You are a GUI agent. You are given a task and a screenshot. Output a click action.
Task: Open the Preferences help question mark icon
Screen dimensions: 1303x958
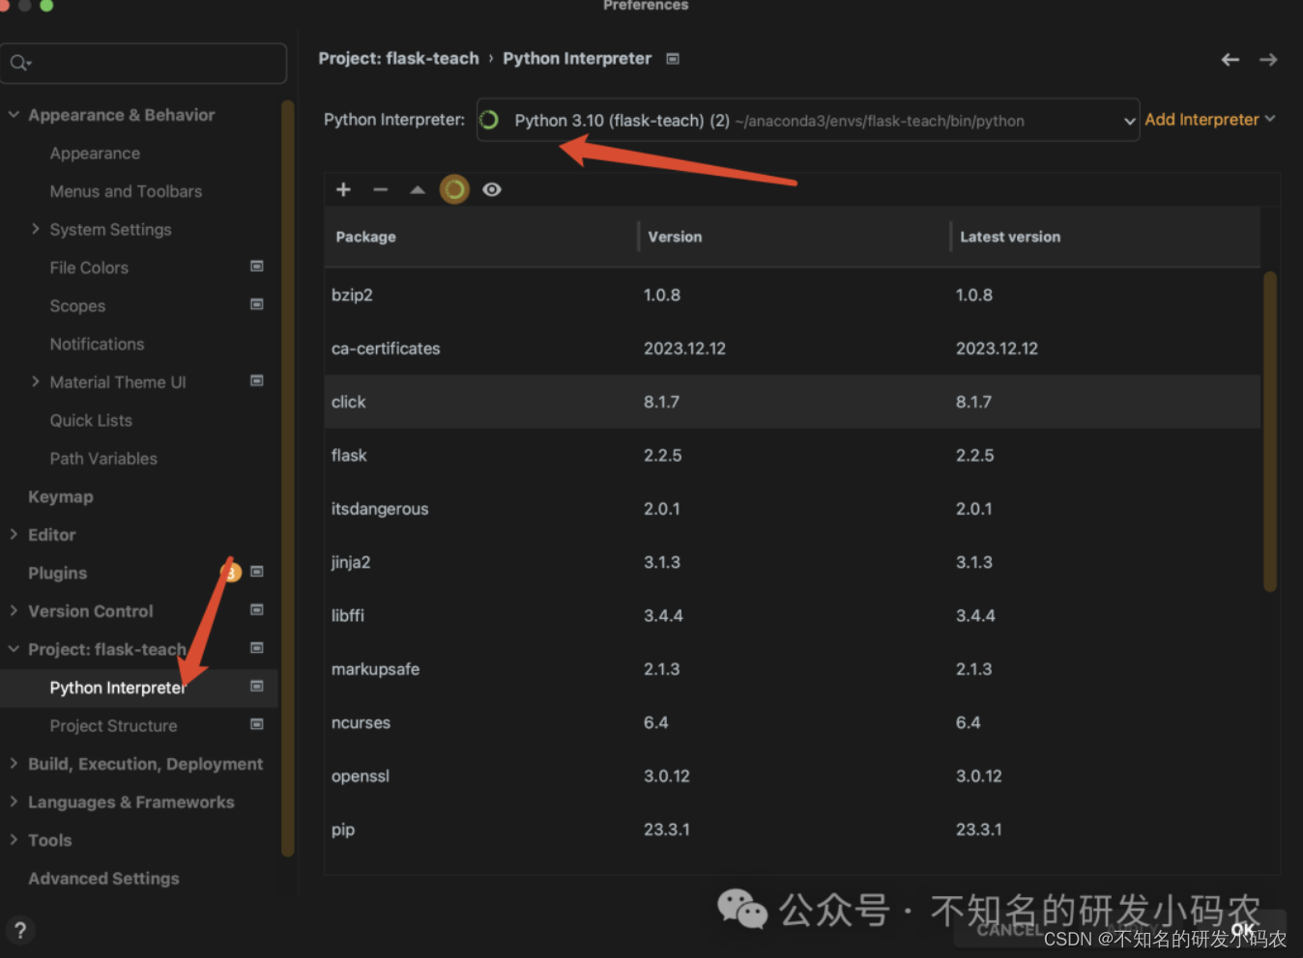coord(19,930)
